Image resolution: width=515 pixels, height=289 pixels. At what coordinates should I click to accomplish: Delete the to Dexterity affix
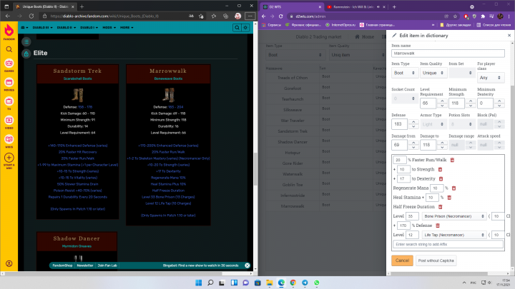click(441, 179)
